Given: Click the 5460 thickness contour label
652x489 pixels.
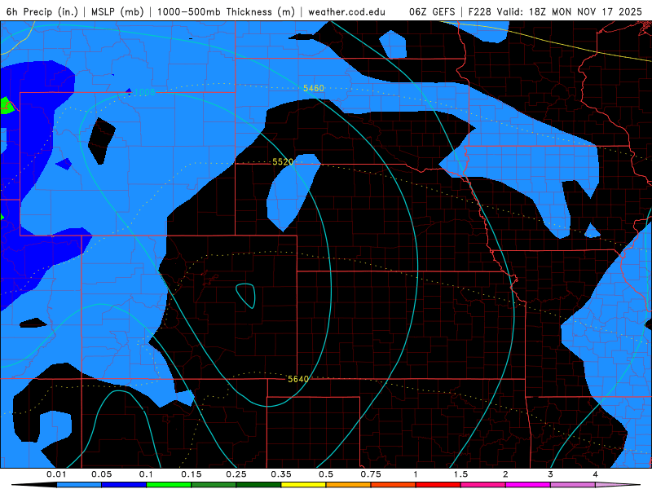Looking at the screenshot, I should [314, 88].
